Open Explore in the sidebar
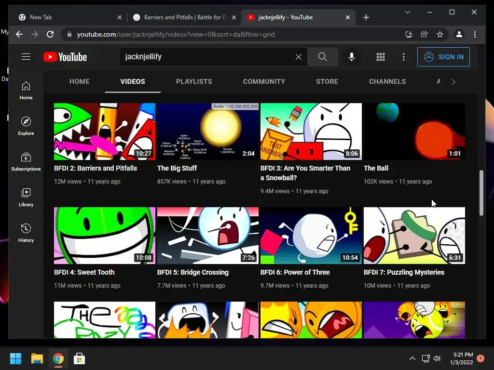This screenshot has width=494, height=370. (26, 126)
